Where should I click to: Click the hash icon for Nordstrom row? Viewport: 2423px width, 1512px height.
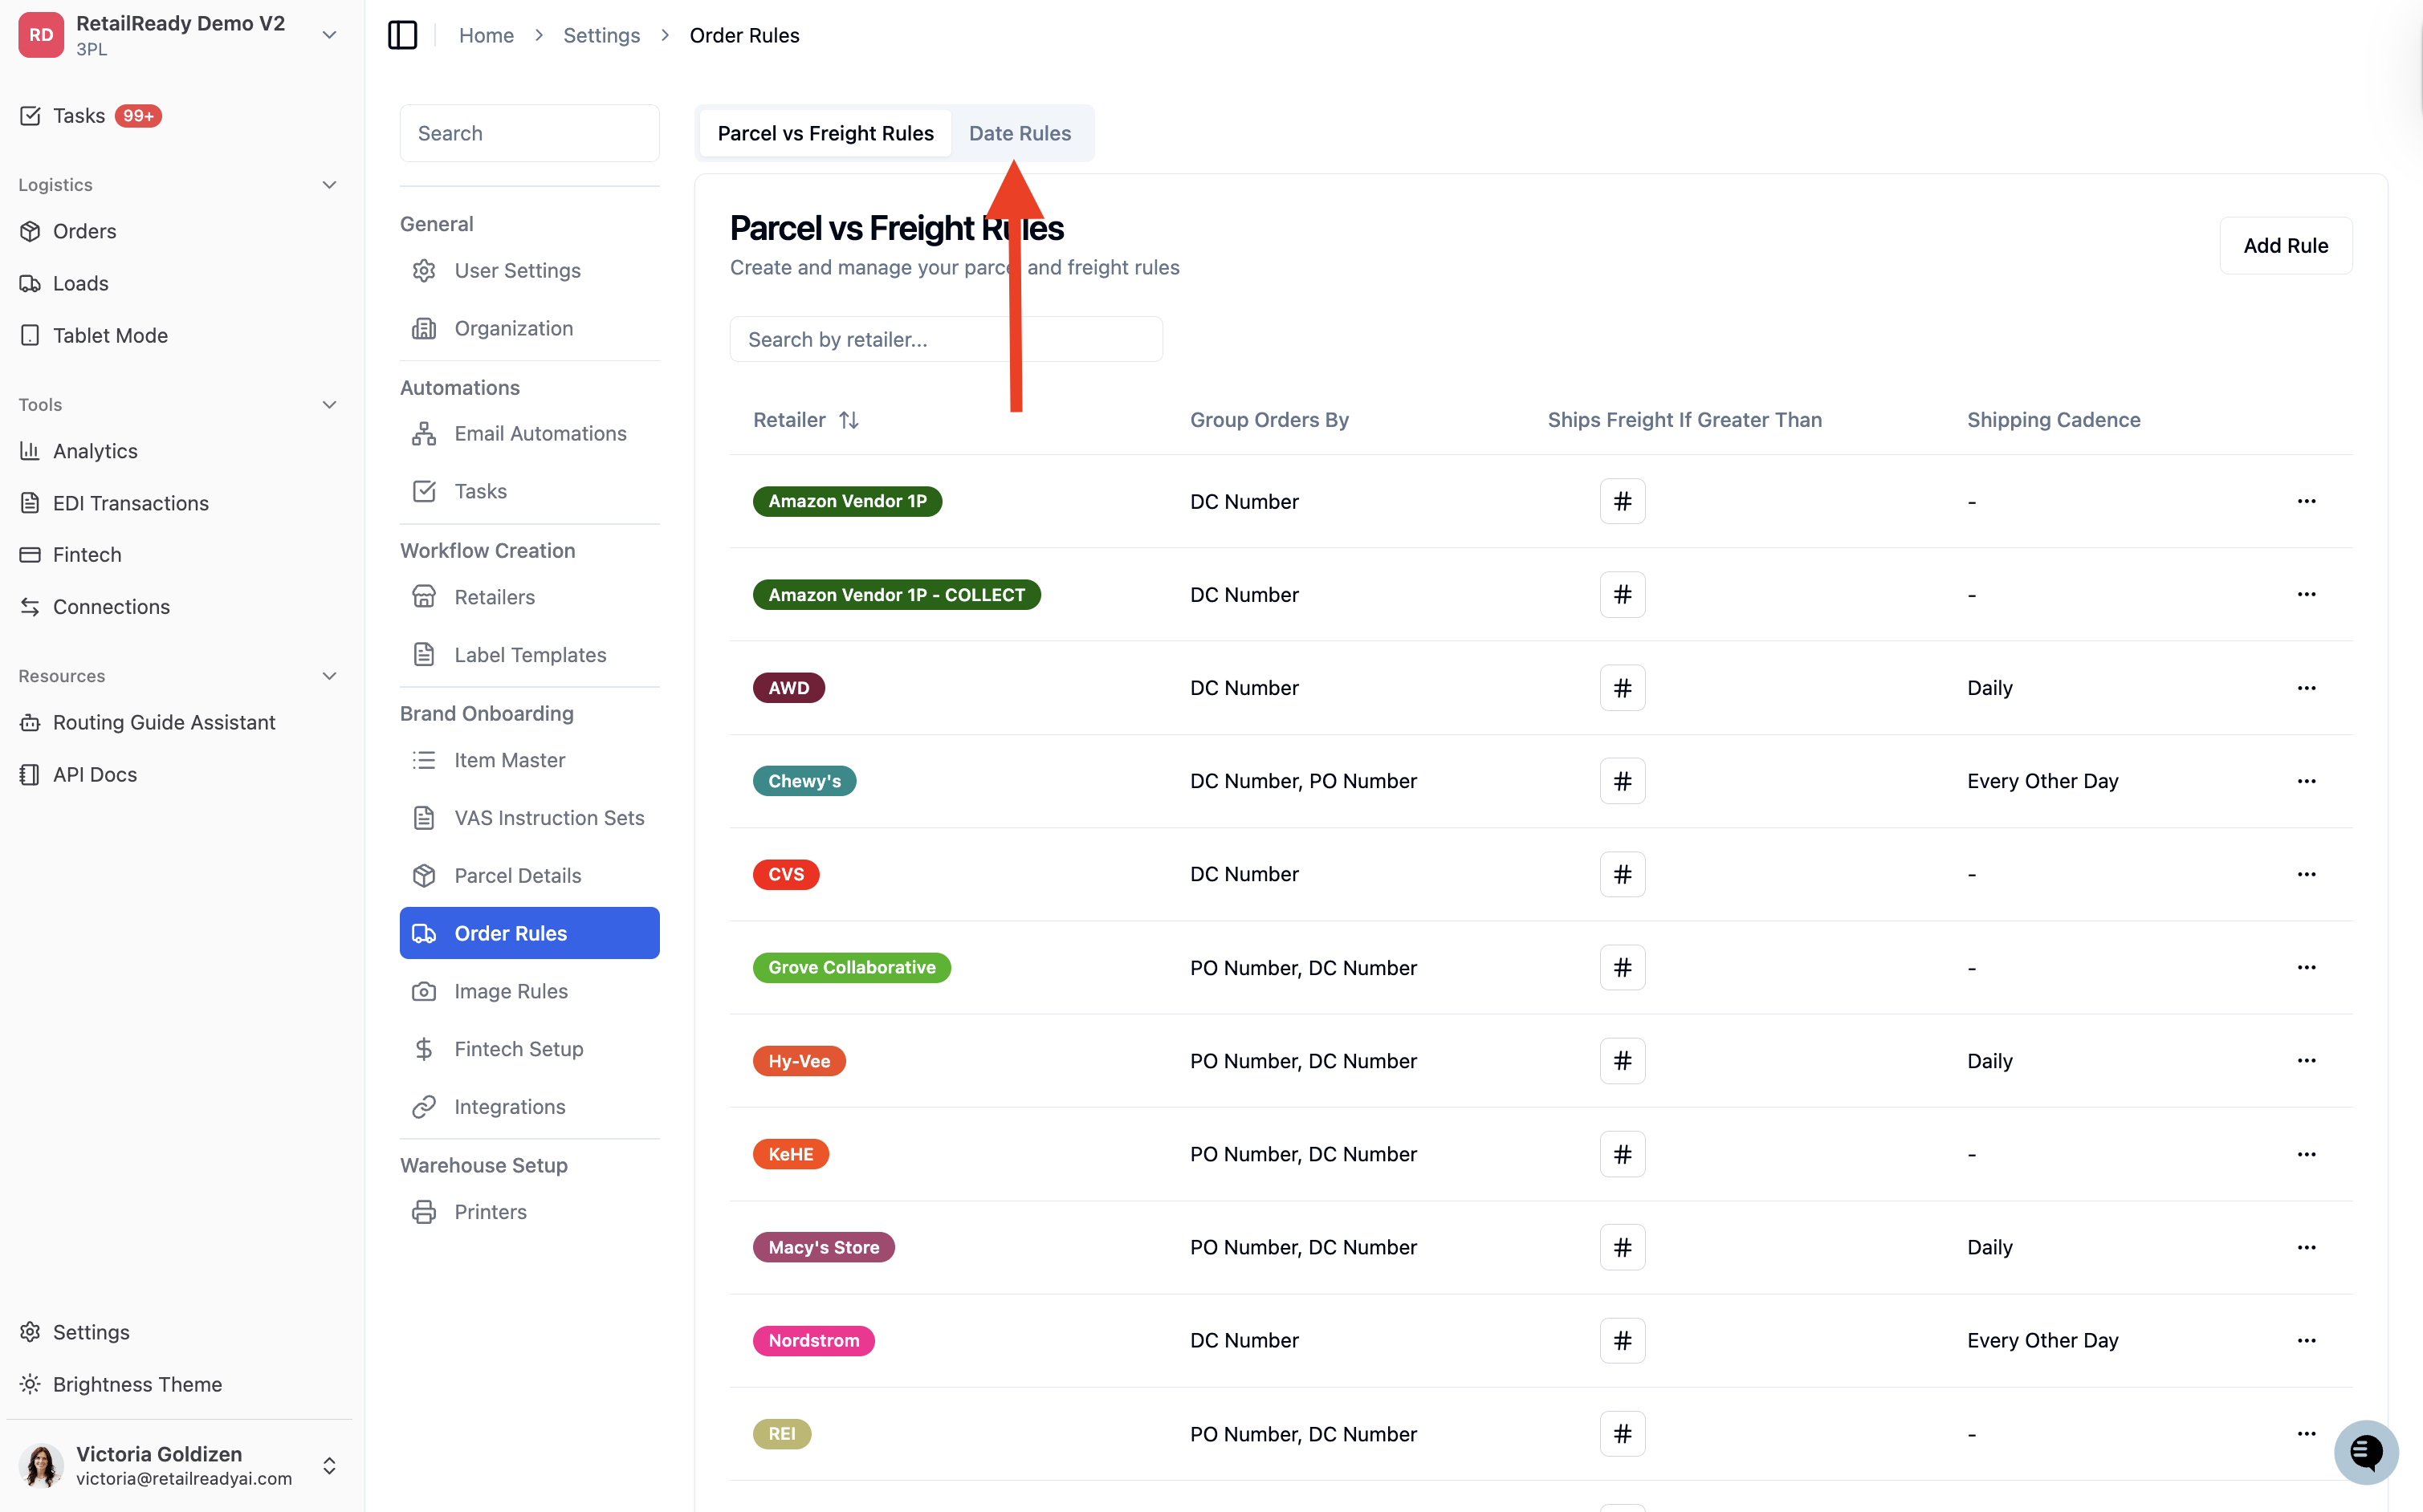(x=1622, y=1340)
